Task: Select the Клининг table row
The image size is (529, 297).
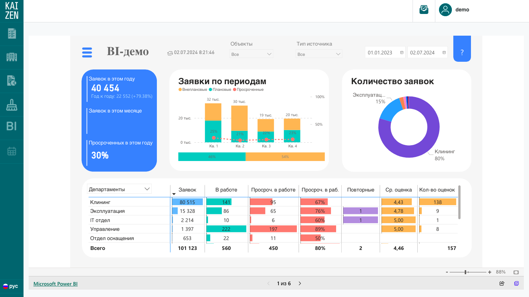Action: (x=273, y=202)
